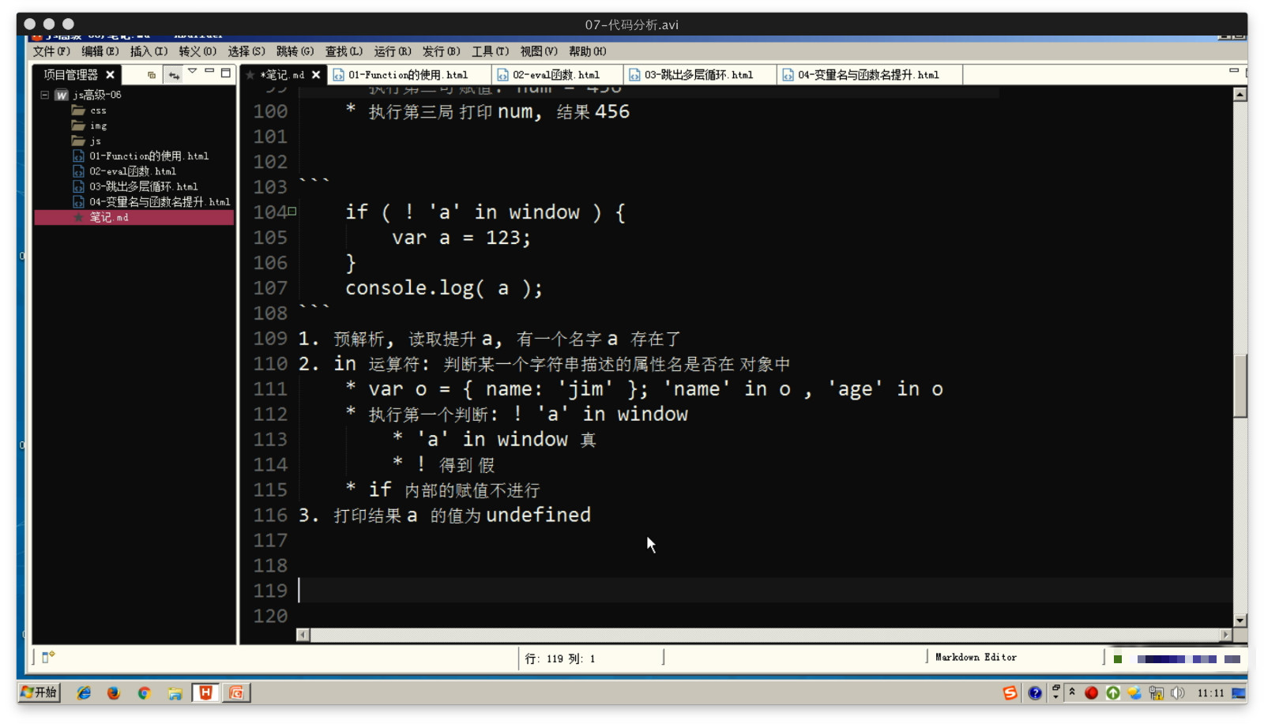The height and width of the screenshot is (724, 1264).
Task: Collapse the code fold at line 104
Action: point(292,212)
